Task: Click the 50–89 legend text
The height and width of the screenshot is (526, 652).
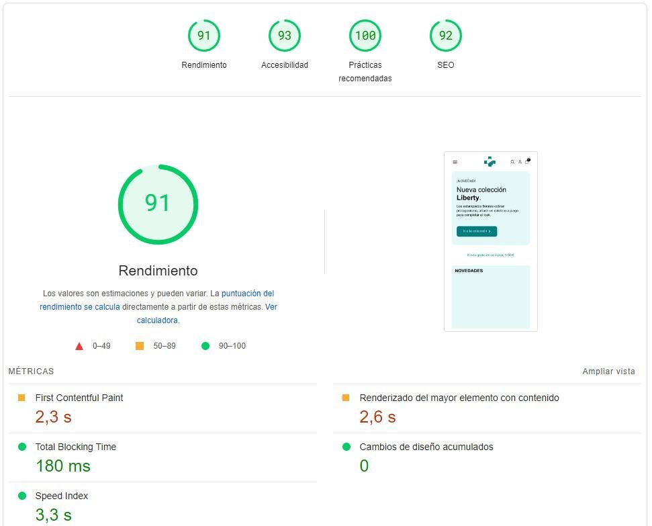Action: click(x=165, y=346)
